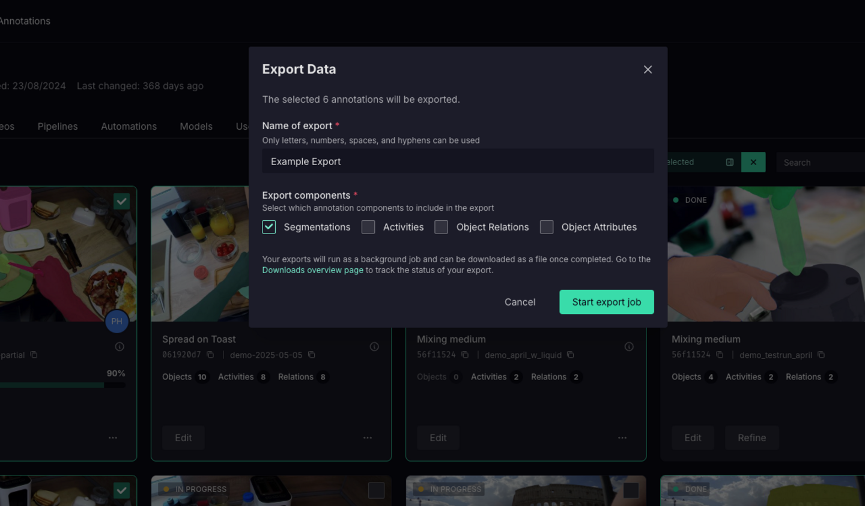The width and height of the screenshot is (865, 506).
Task: Open the Downloads overview page link
Action: [312, 270]
